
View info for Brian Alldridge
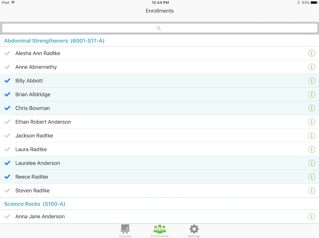(312, 94)
